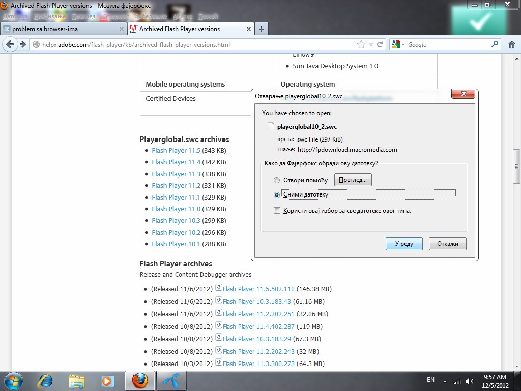The image size is (521, 391).
Task: Open the Home page icon
Action: click(x=512, y=45)
